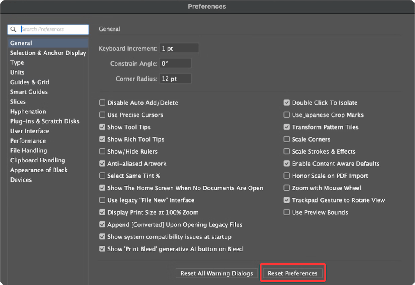Click Reset All Warning Dialogs
This screenshot has height=285, width=415.
coord(216,273)
